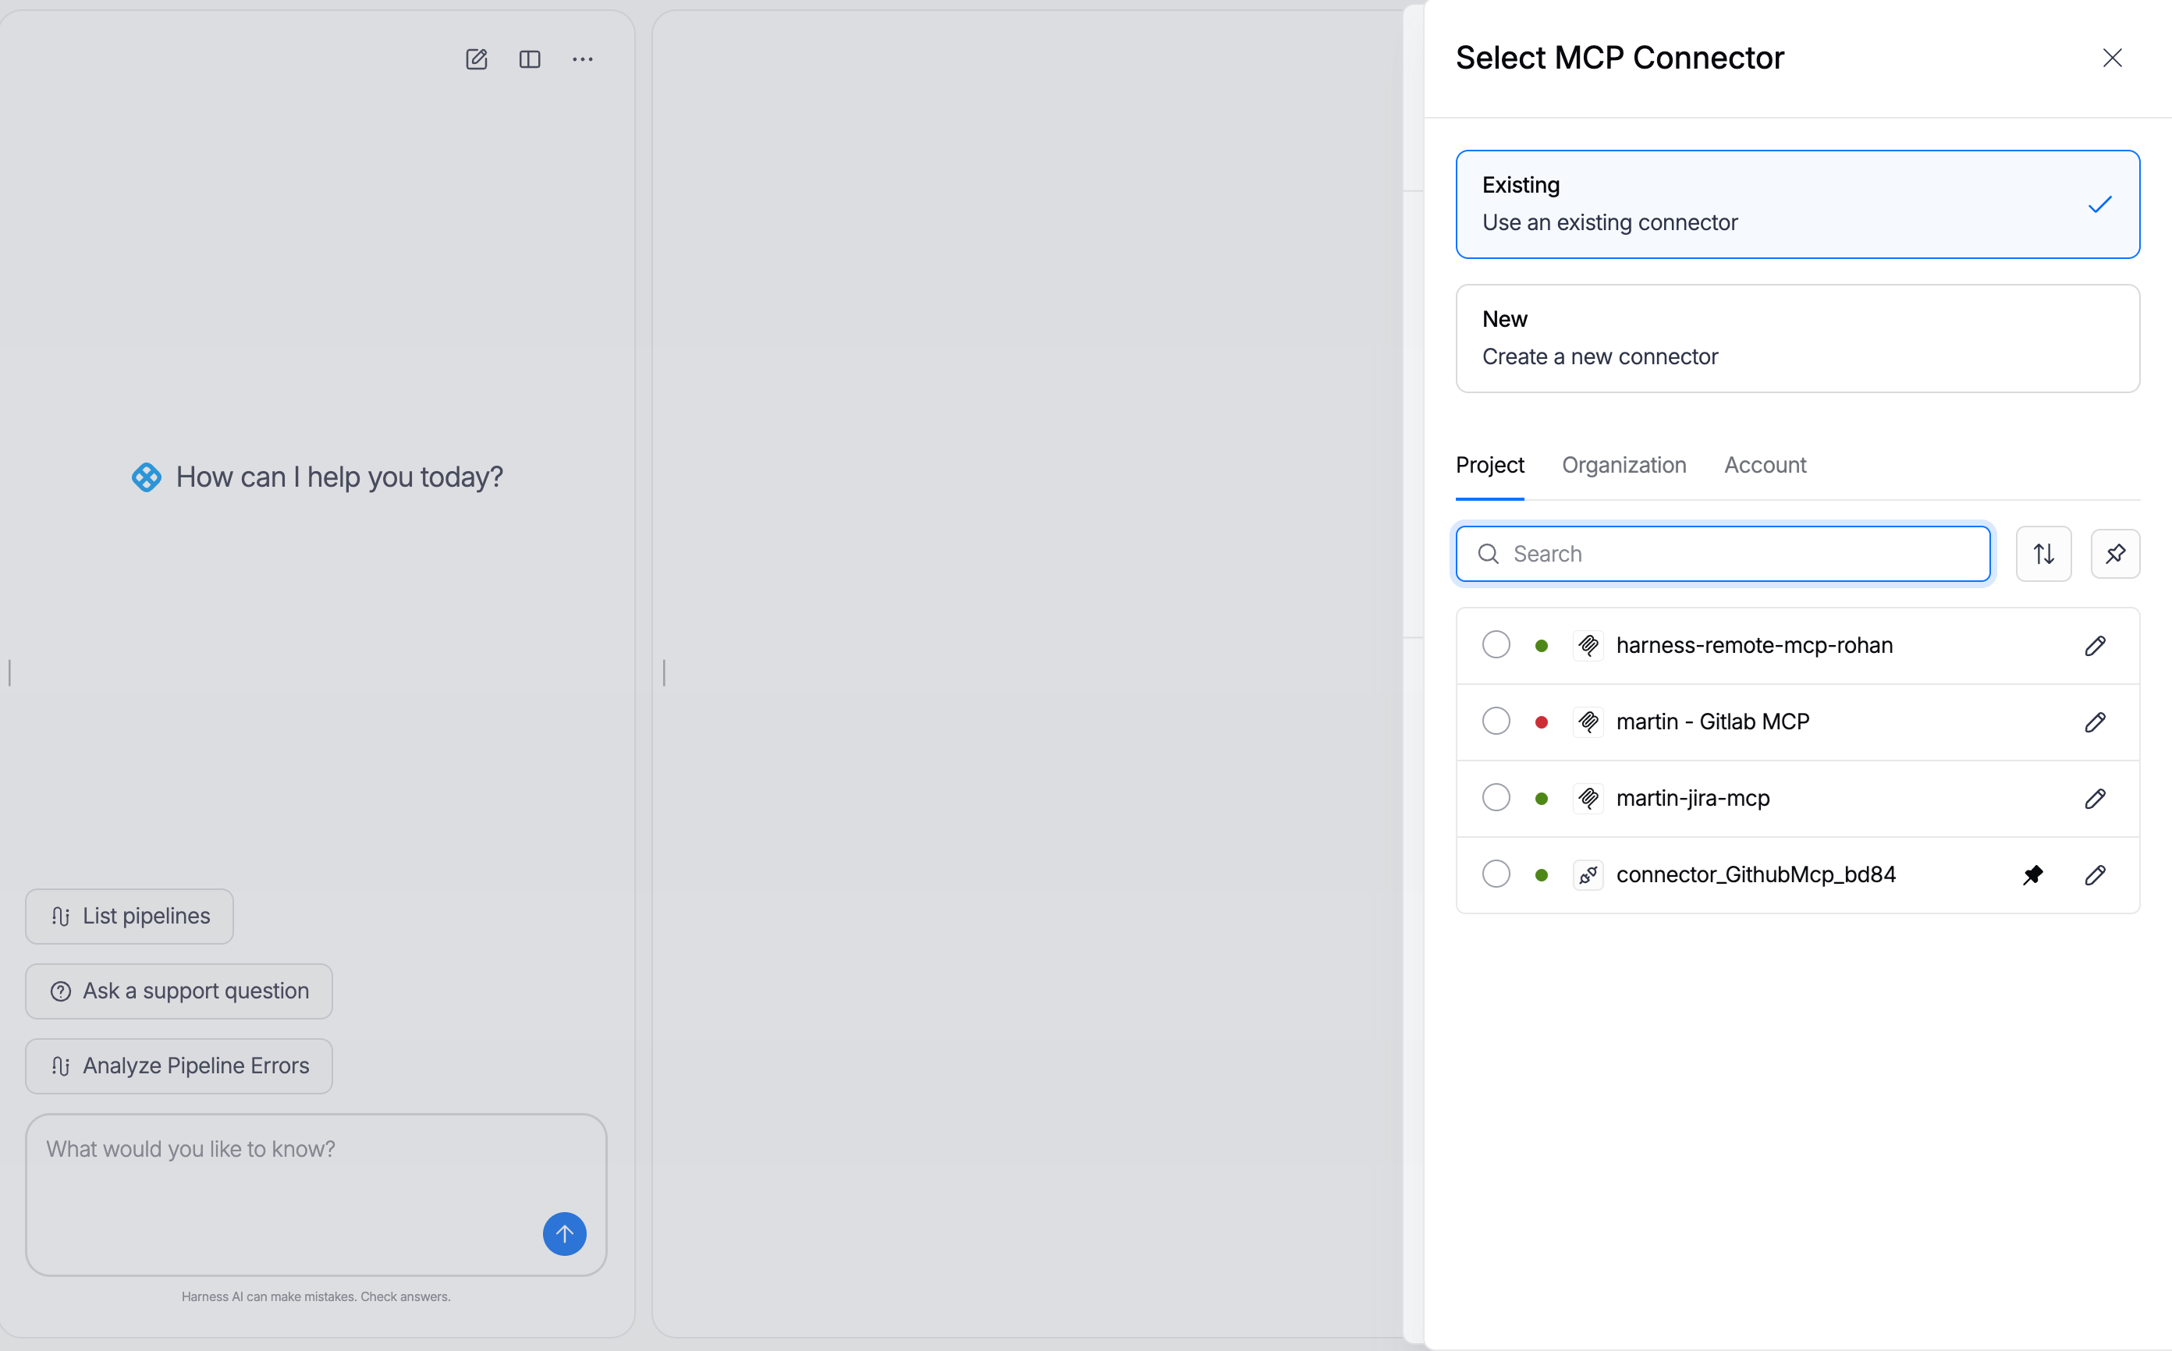Click green status dot of martin-jira-mcp

1541,799
